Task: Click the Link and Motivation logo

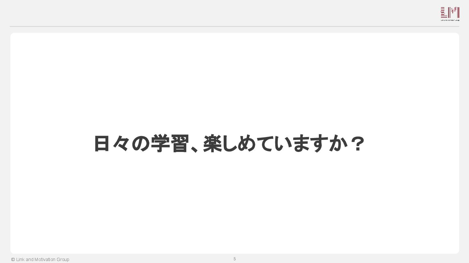Action: click(x=450, y=14)
